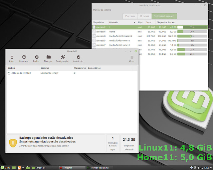Image resolution: width=213 pixels, height=170 pixels.
Task: Select the /home filesystem row
Action: click(150, 32)
